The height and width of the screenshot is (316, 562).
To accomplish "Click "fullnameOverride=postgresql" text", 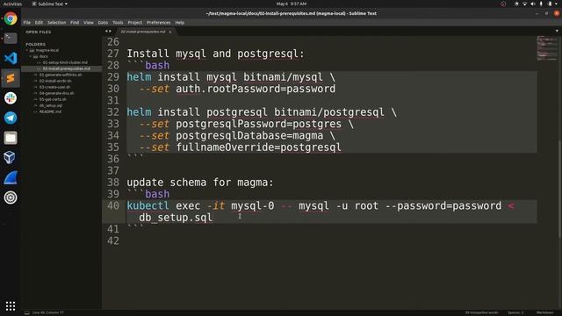I will pos(258,147).
